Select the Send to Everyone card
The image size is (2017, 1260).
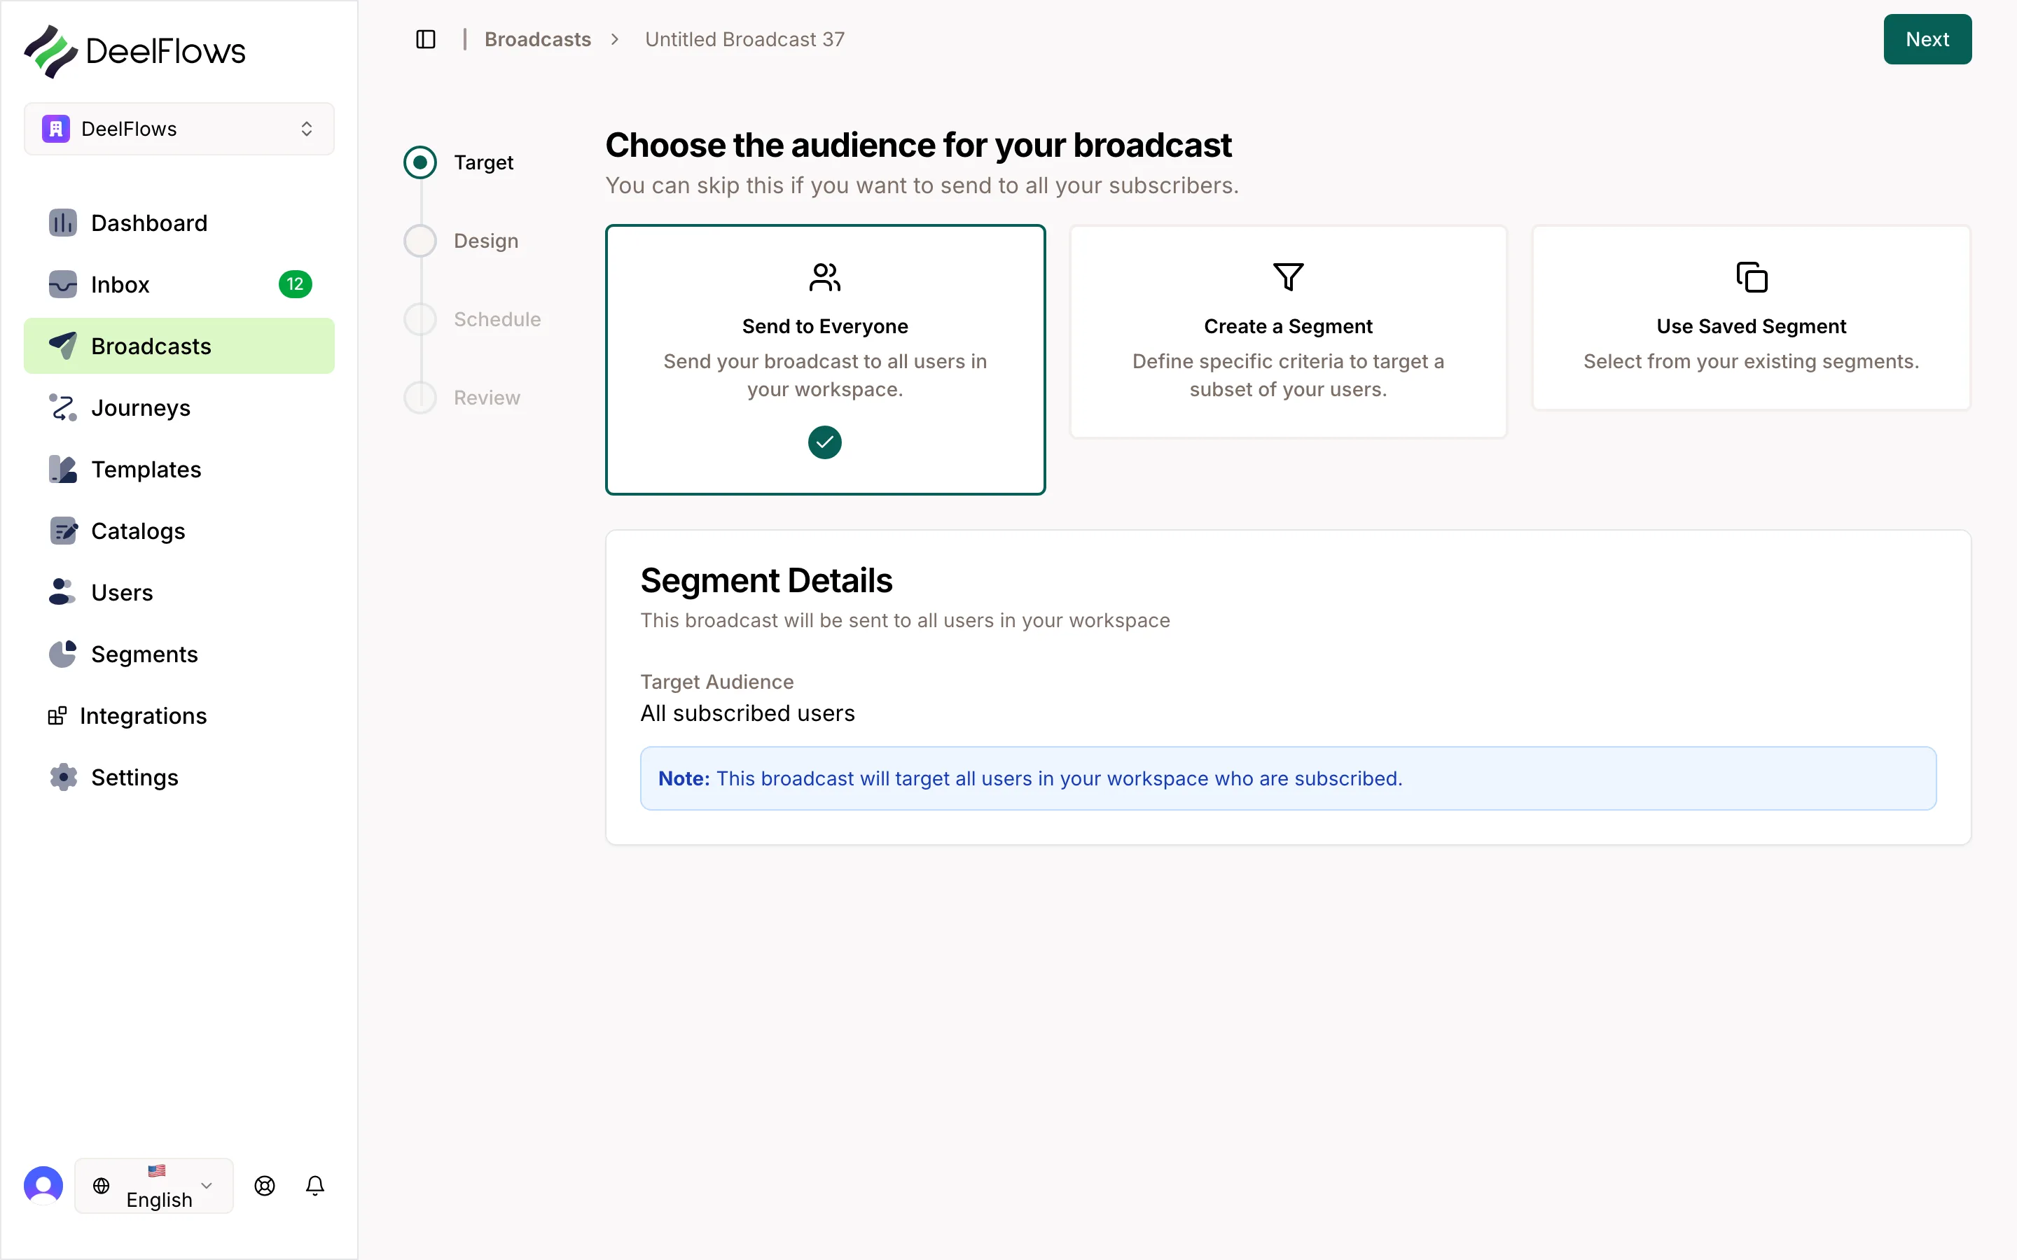coord(825,359)
